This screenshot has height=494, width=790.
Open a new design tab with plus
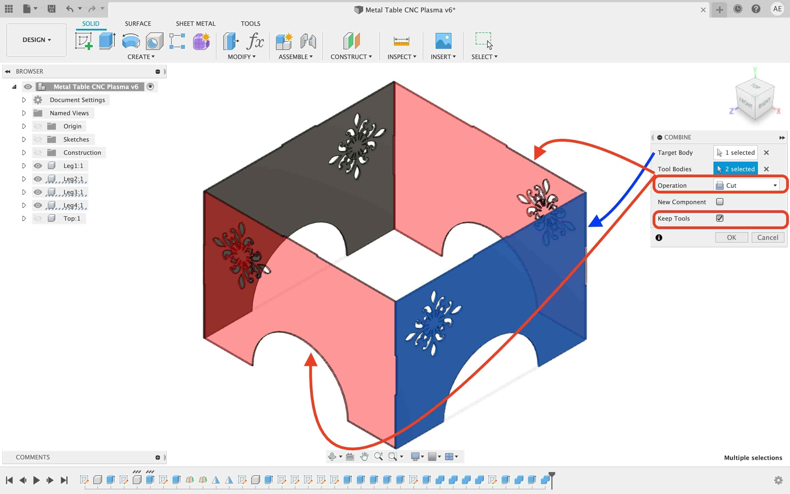(719, 10)
